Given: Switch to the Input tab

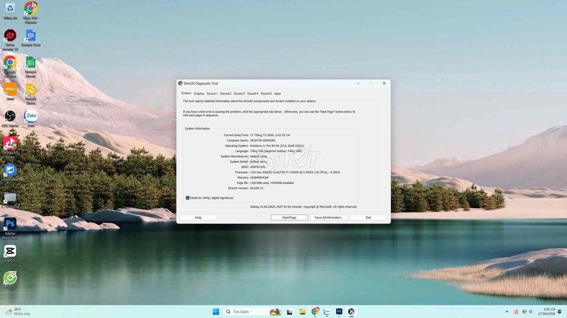Looking at the screenshot, I should pos(277,93).
